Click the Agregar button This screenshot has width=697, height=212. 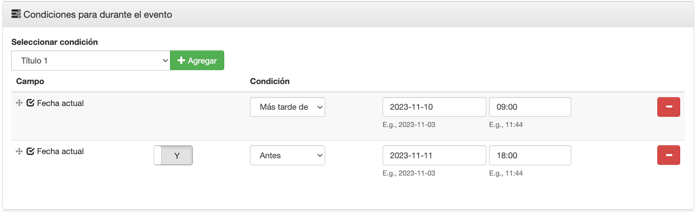point(197,61)
